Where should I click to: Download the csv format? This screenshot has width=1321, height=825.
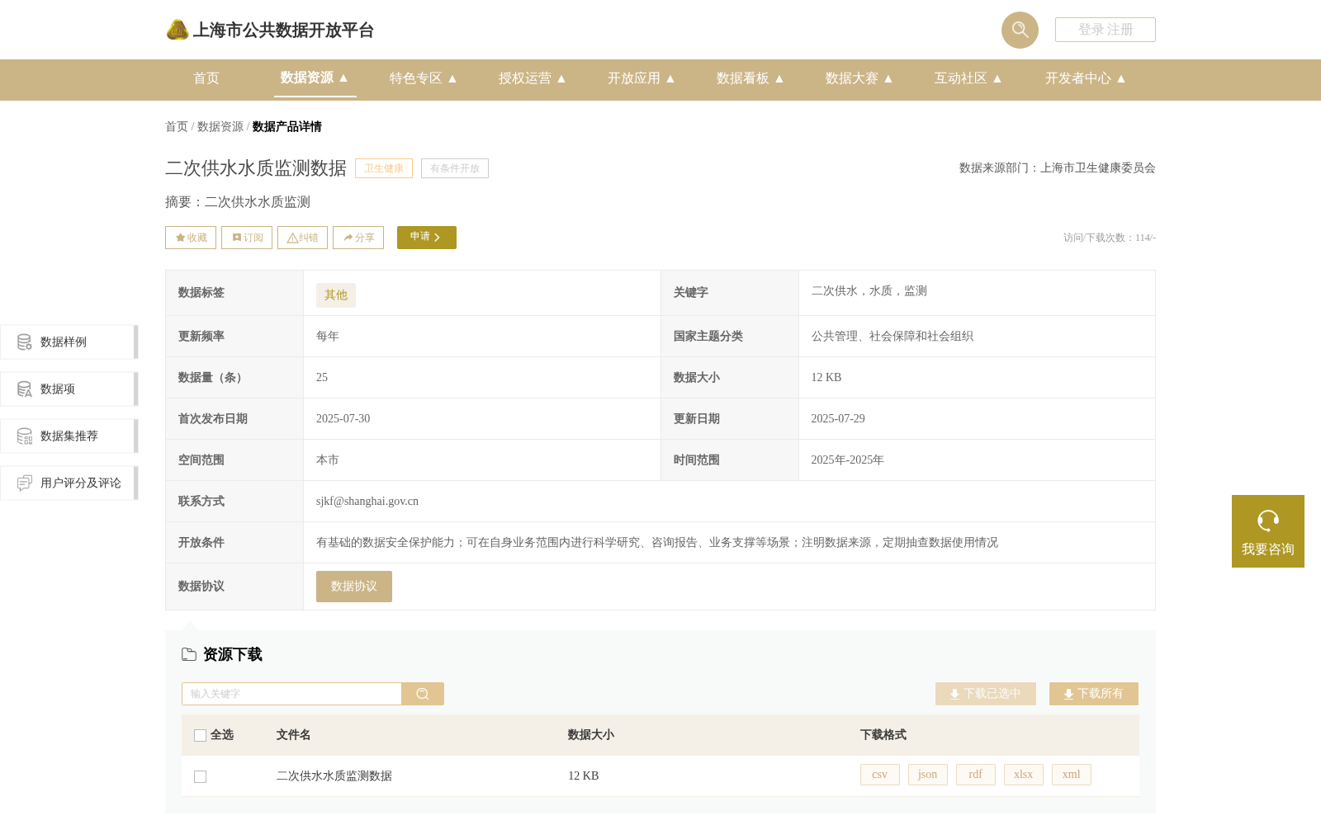[880, 775]
